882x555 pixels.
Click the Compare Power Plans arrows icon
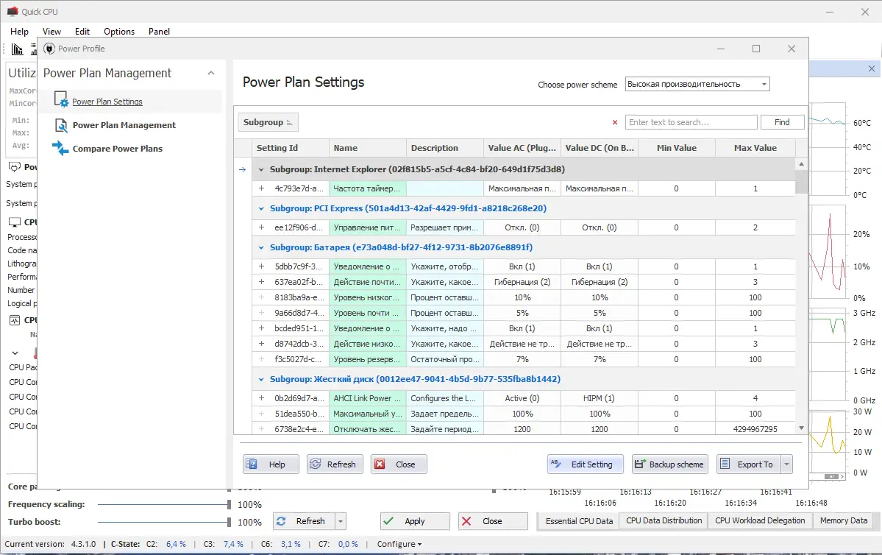(60, 149)
